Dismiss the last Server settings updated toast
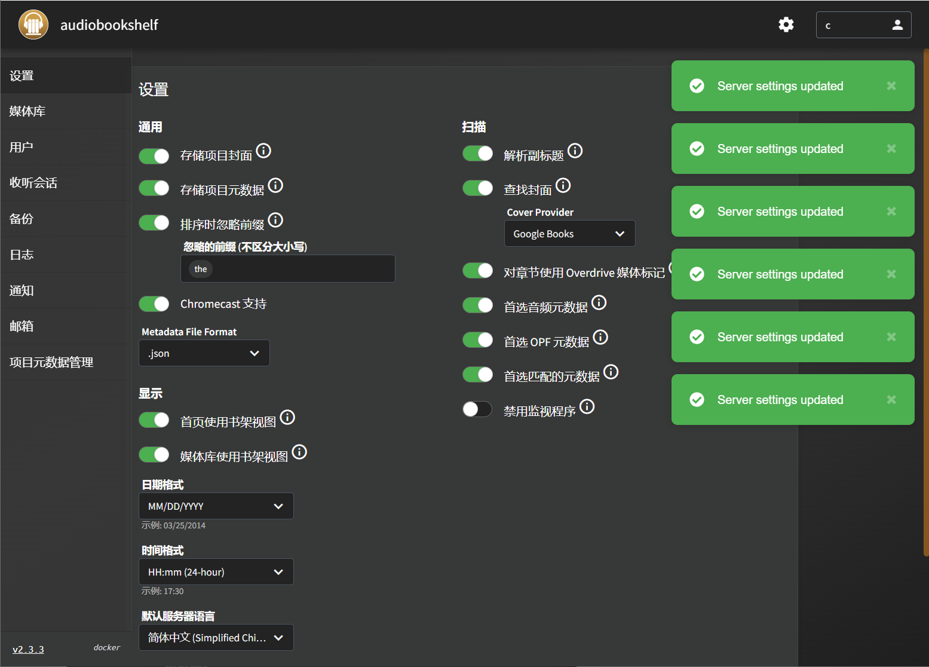The image size is (929, 667). [891, 399]
